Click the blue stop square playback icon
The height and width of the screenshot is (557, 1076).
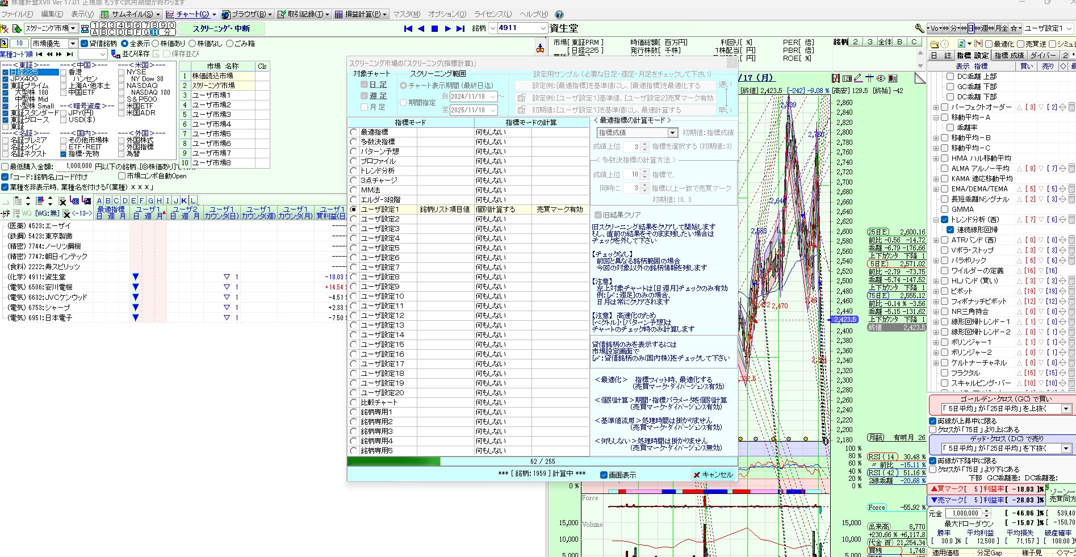click(434, 28)
